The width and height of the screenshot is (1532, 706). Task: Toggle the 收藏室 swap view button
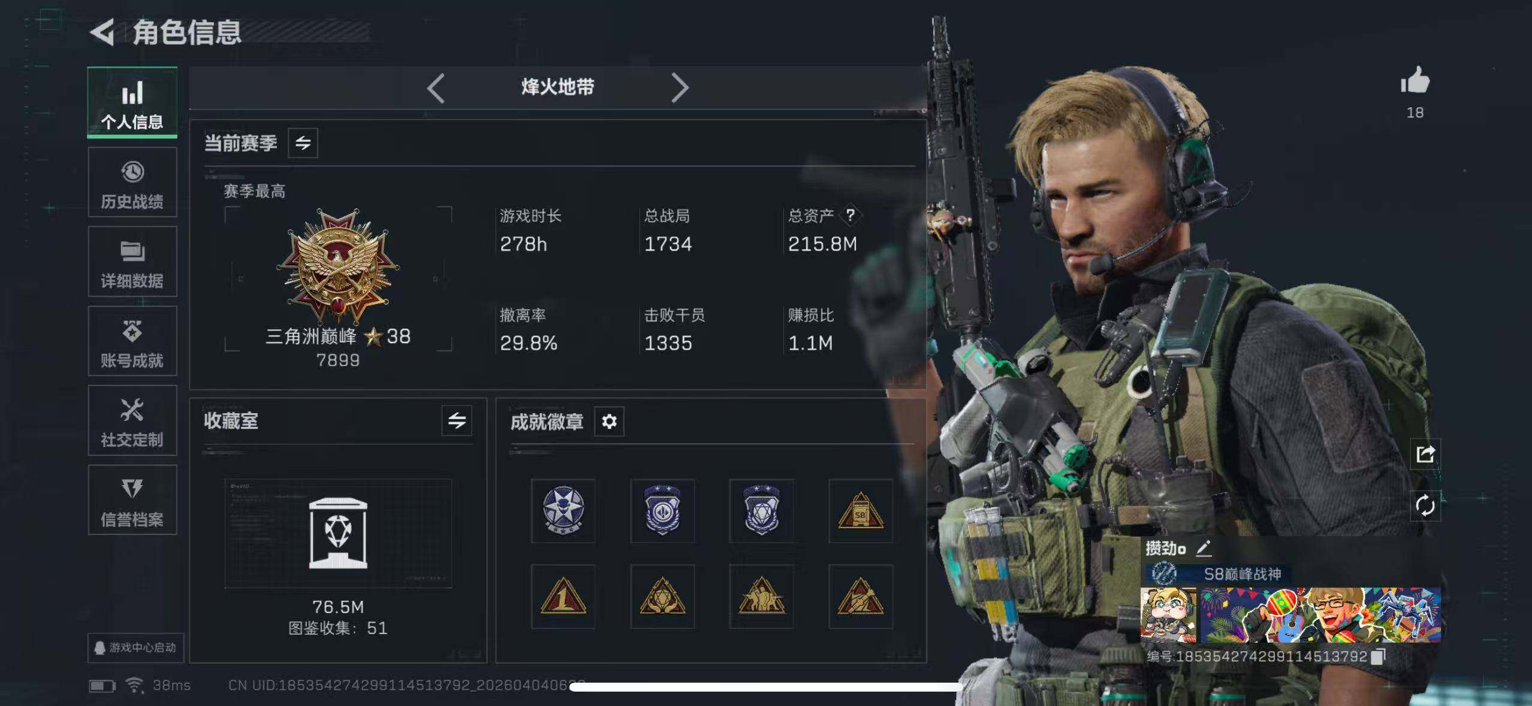(457, 420)
